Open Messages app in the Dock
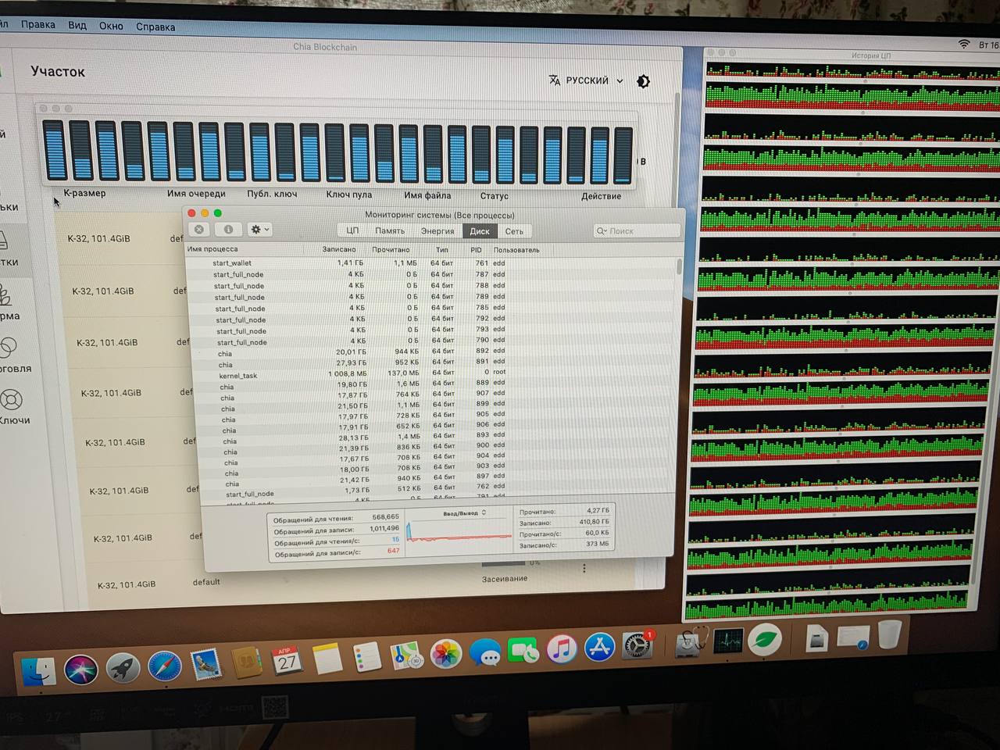1000x750 pixels. coord(485,652)
